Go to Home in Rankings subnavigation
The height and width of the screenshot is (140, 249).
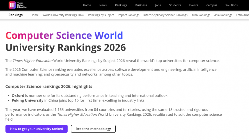[x=35, y=15]
